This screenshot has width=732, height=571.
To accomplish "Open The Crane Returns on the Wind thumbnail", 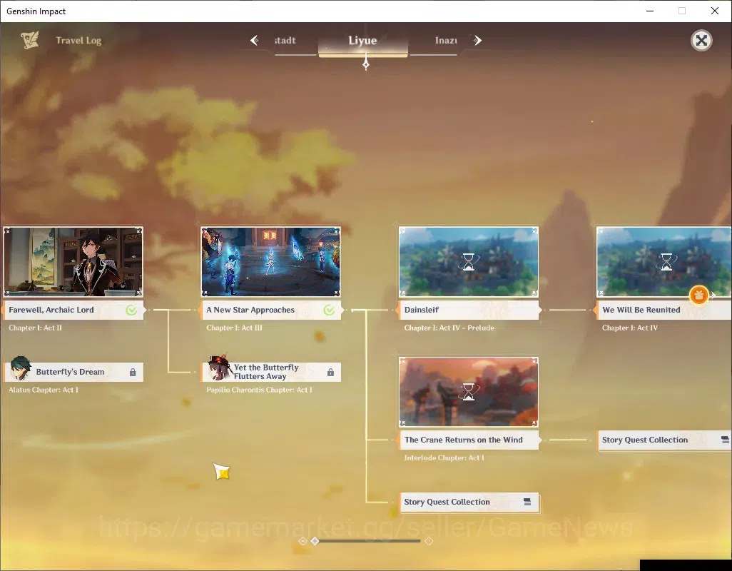I will 469,392.
